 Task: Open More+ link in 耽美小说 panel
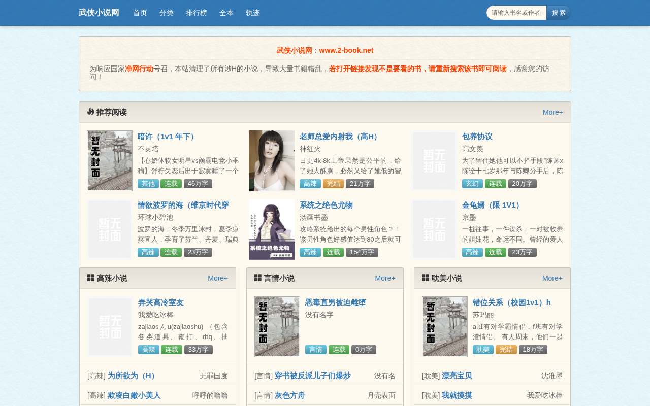552,278
